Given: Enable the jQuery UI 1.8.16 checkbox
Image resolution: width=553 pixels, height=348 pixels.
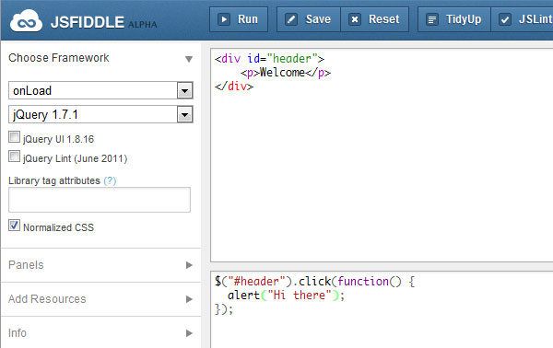Looking at the screenshot, I should tap(14, 137).
